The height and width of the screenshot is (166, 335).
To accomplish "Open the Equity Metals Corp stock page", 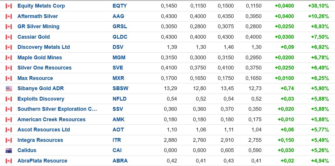I will (41, 6).
